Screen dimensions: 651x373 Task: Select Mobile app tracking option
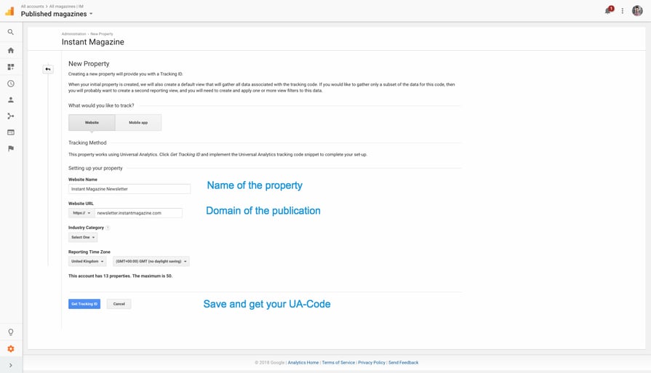(x=138, y=122)
